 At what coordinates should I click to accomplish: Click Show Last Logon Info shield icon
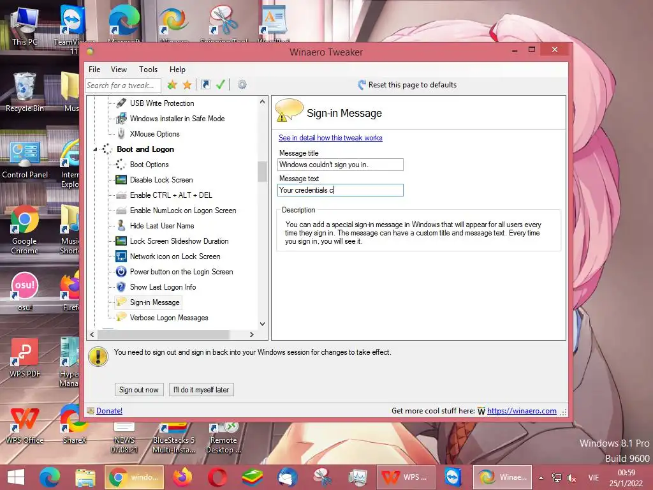point(121,287)
